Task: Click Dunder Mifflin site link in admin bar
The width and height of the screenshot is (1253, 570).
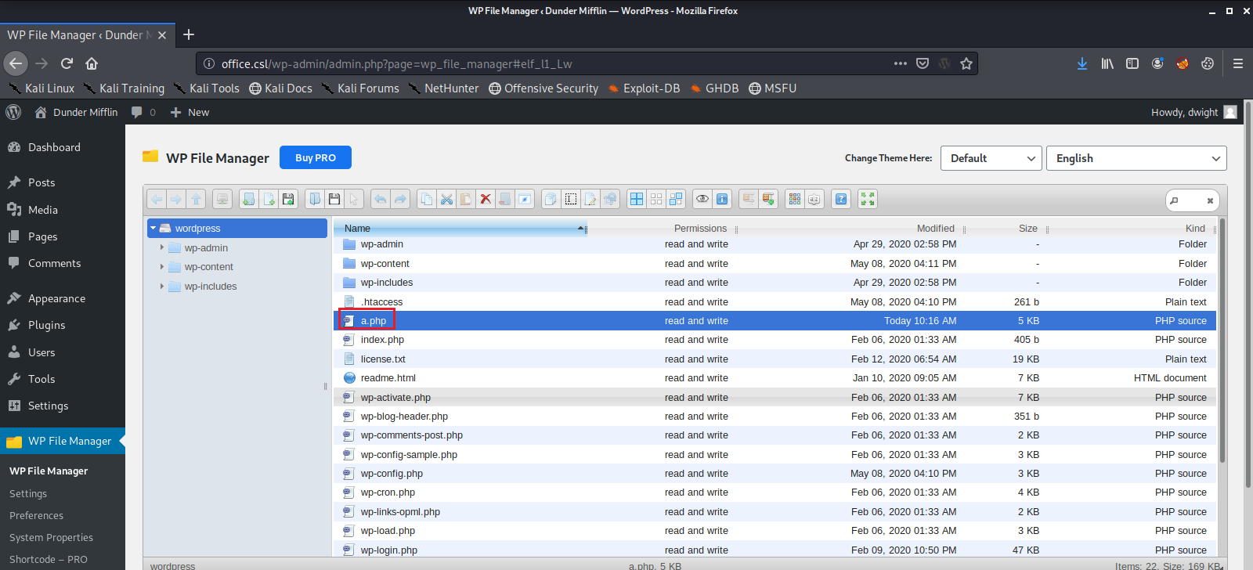Action: point(76,112)
